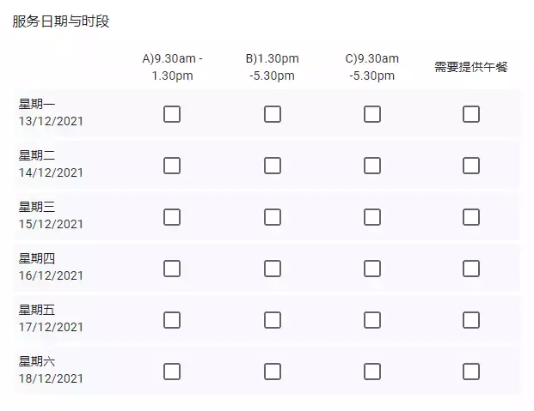Check 星期五 需要提供午餐 checkbox
Image resolution: width=534 pixels, height=411 pixels.
(471, 320)
